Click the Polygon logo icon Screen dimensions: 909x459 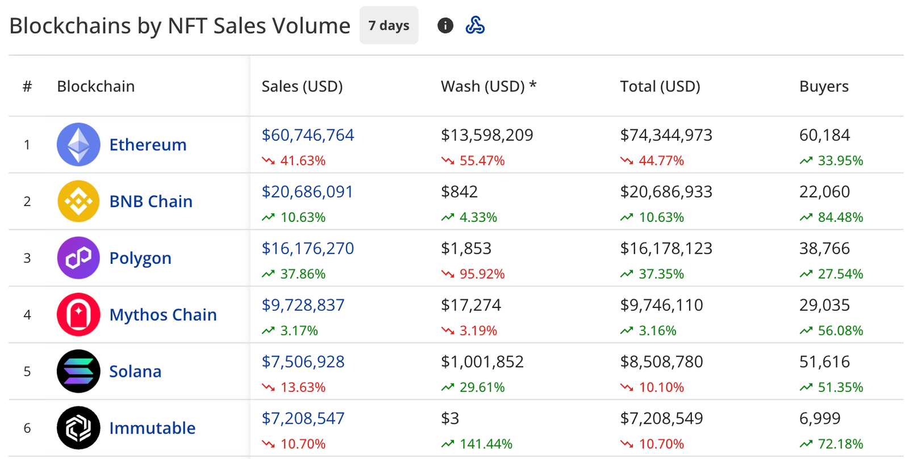coord(78,258)
